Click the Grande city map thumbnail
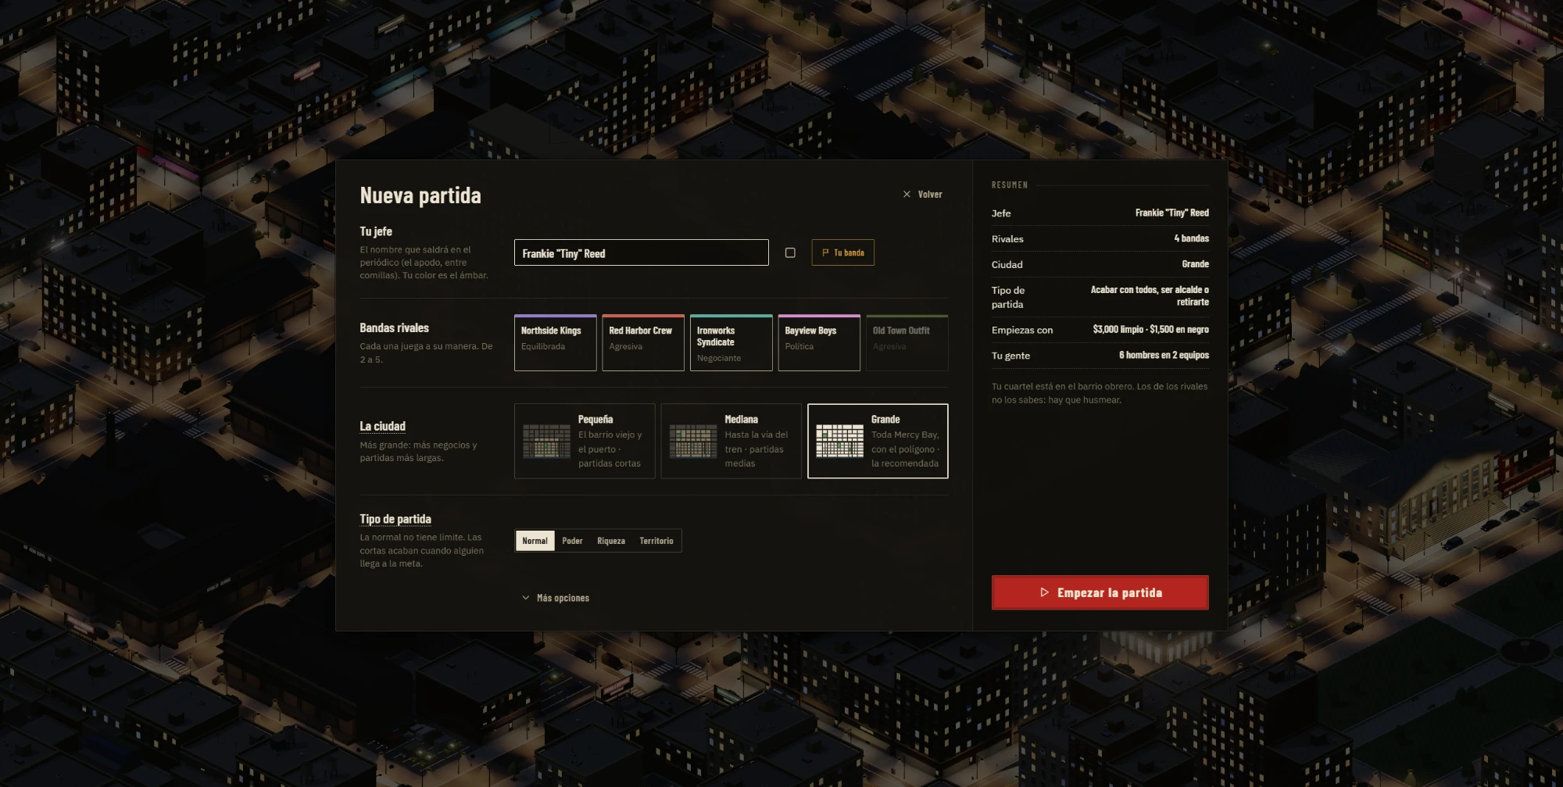 (x=839, y=441)
